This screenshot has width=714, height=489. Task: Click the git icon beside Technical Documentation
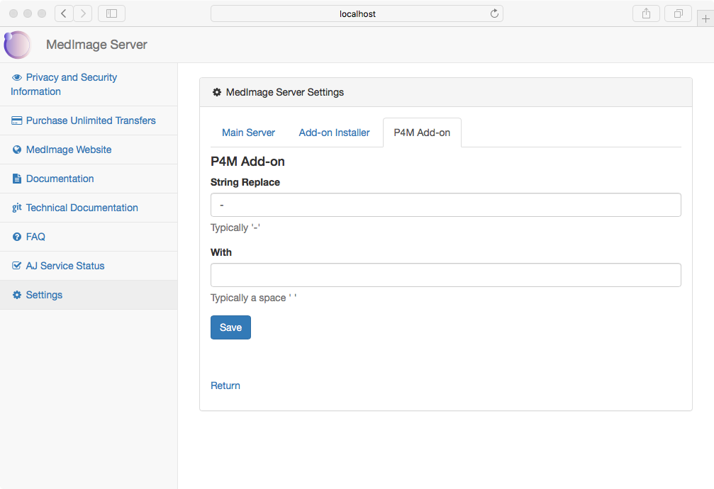coord(17,208)
